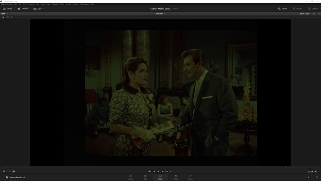321x181 pixels.
Task: Click the source timecode 04:09:25:22
Action: (x=304, y=14)
